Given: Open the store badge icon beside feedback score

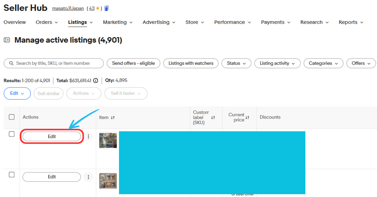Looking at the screenshot, I should point(107,8).
